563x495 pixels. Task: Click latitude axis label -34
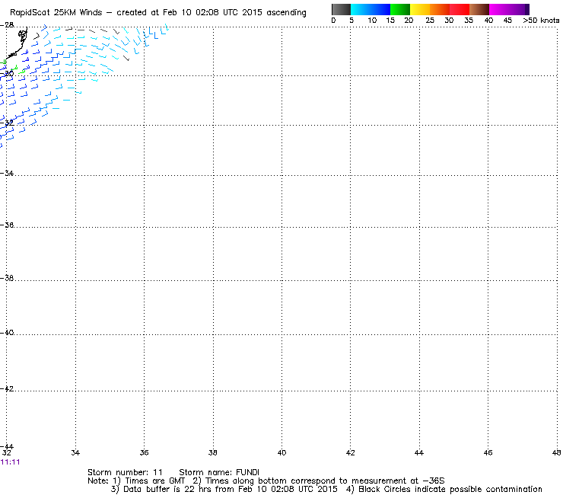[7, 174]
